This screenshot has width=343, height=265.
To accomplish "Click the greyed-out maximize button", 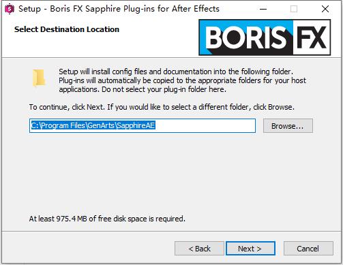I will tap(294, 9).
